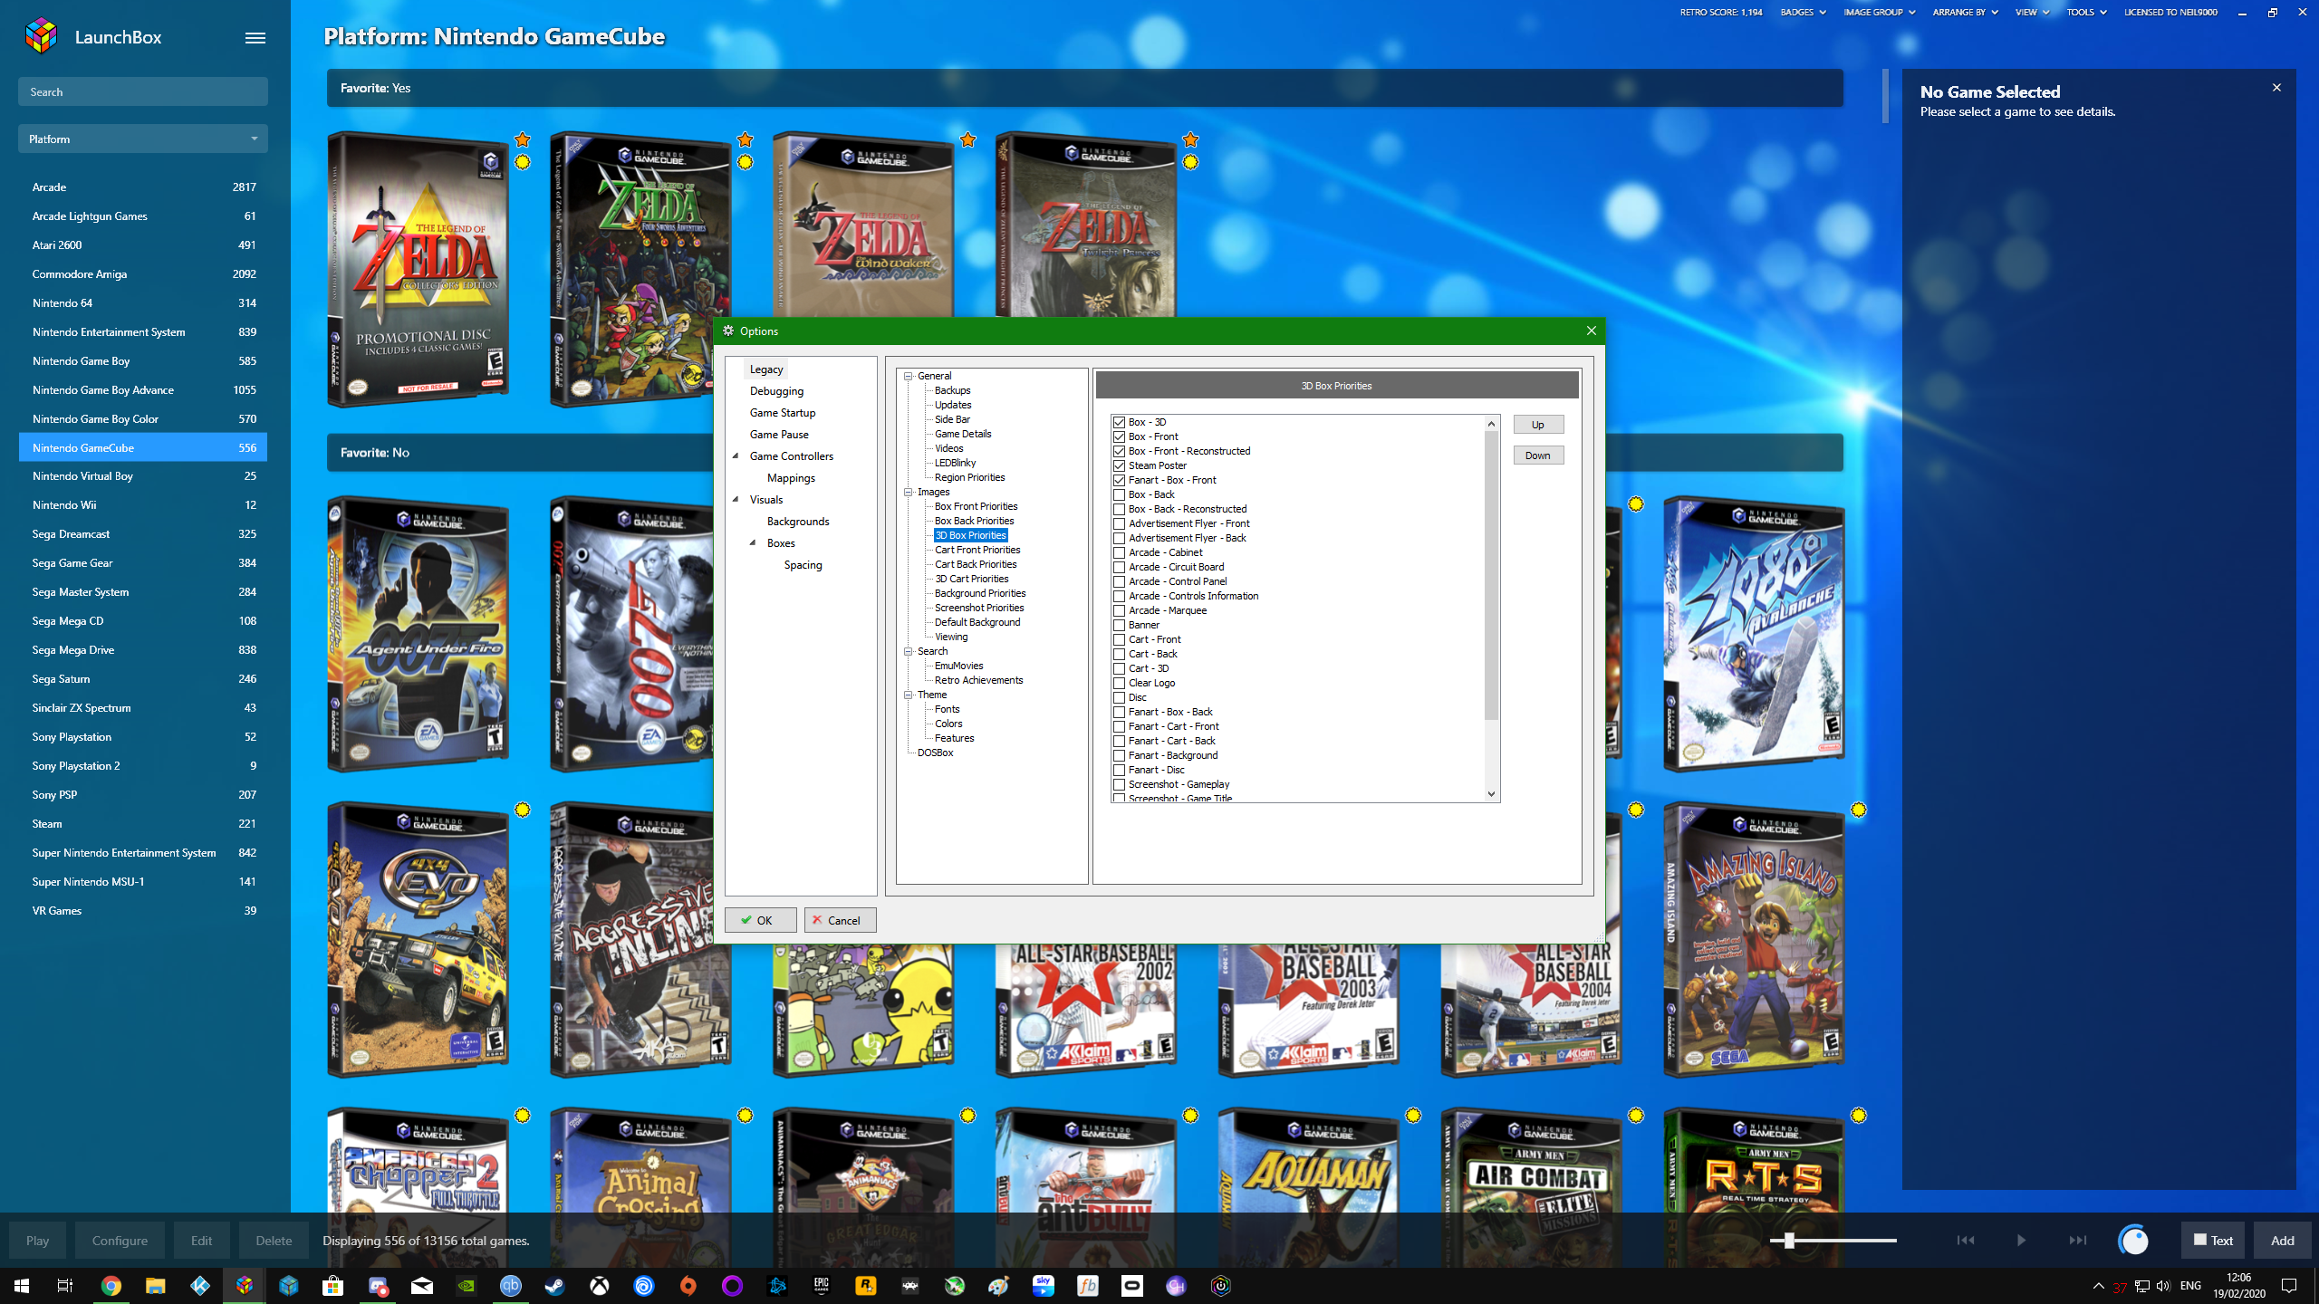This screenshot has width=2319, height=1304.
Task: Open Xbox app from the taskbar
Action: [600, 1286]
